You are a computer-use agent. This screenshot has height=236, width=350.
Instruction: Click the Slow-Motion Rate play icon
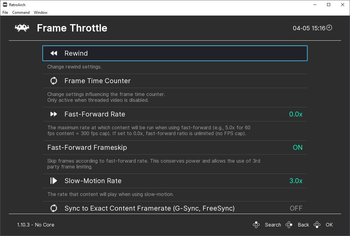pos(54,181)
